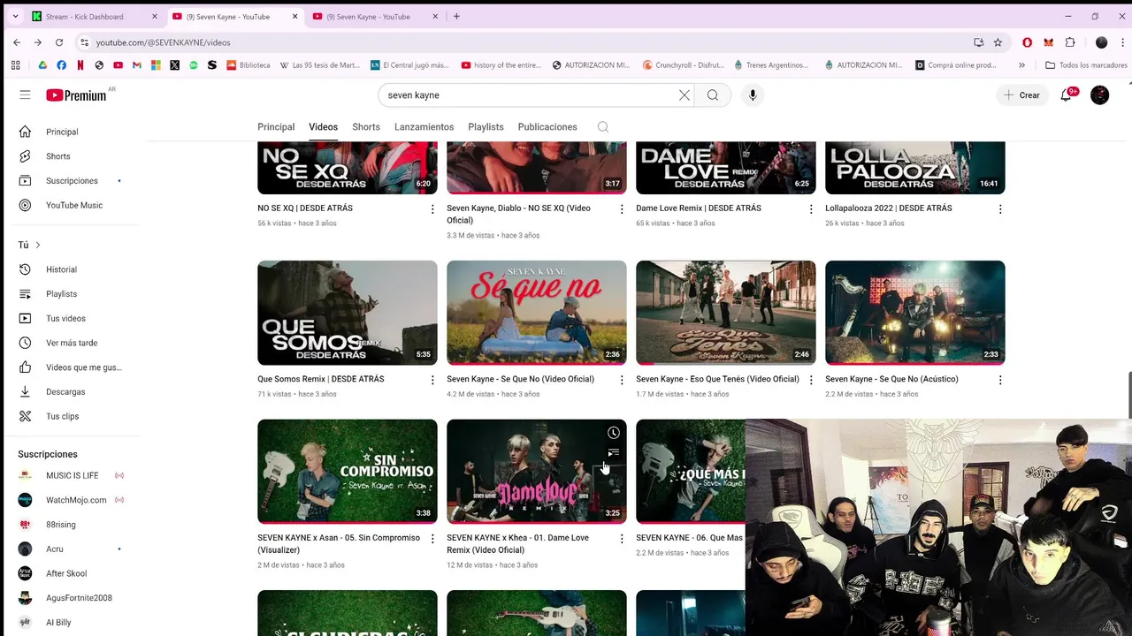Viewport: 1132px width, 636px height.
Task: Select the Videos channel tab
Action: (x=323, y=127)
